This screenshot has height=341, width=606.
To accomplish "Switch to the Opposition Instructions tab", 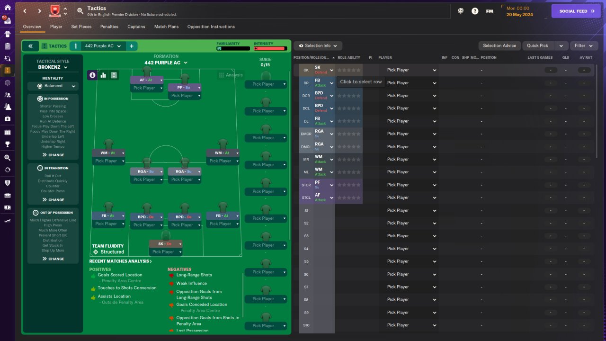I will point(211,27).
